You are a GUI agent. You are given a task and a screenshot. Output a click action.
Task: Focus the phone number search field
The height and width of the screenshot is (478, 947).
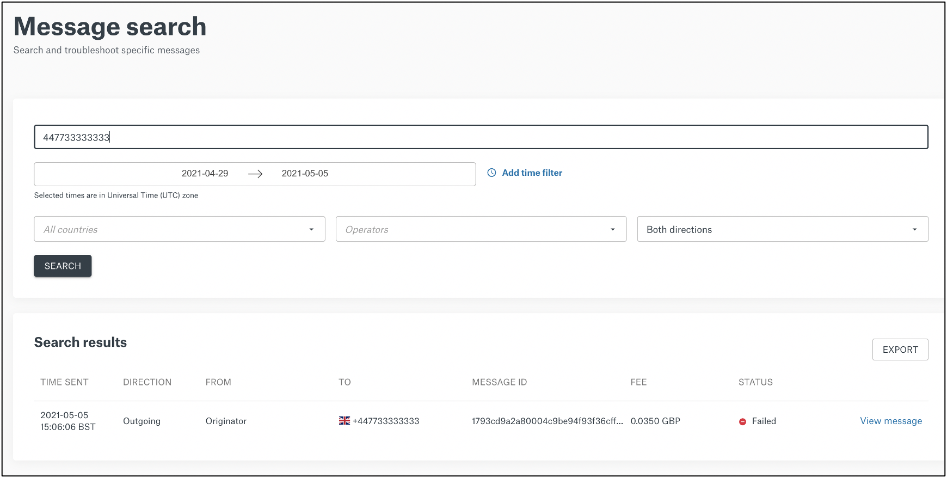pyautogui.click(x=481, y=137)
